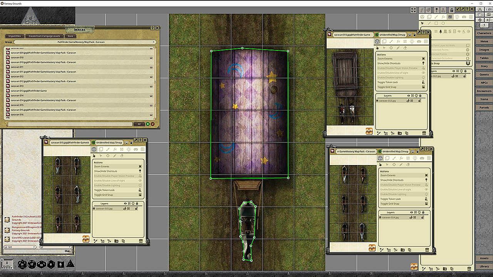Image resolution: width=493 pixels, height=277 pixels.
Task: Click the fullscreen arrows icon at top
Action: click(413, 10)
